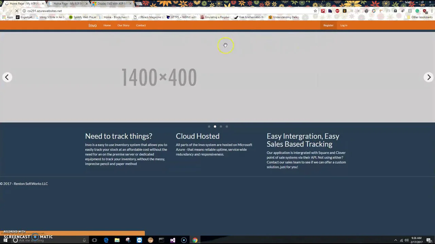Open the Using SQLite bookmark
Screen dimensions: 435x244
point(50,17)
